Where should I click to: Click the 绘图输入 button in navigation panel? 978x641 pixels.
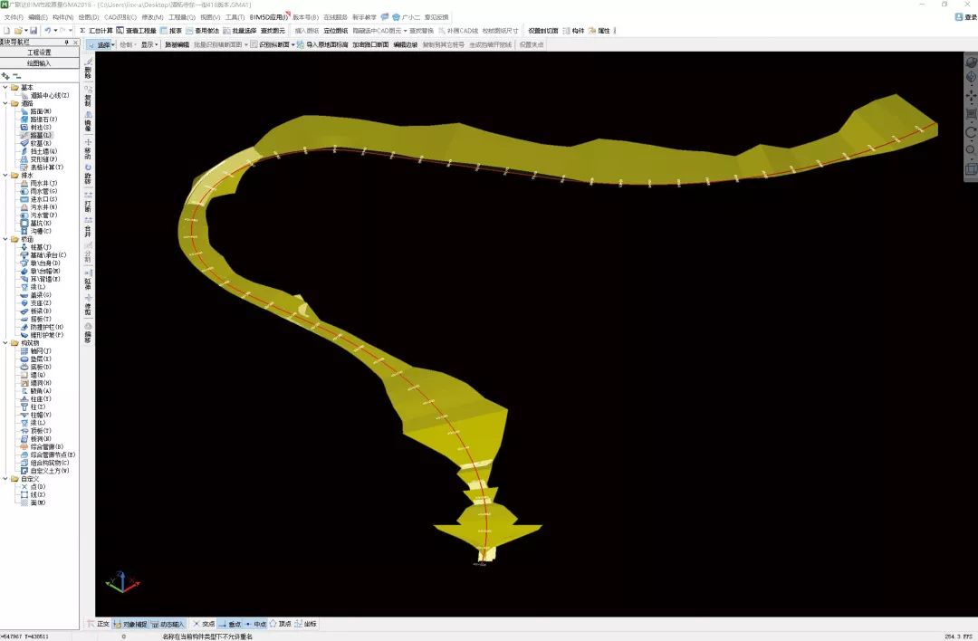pyautogui.click(x=39, y=63)
